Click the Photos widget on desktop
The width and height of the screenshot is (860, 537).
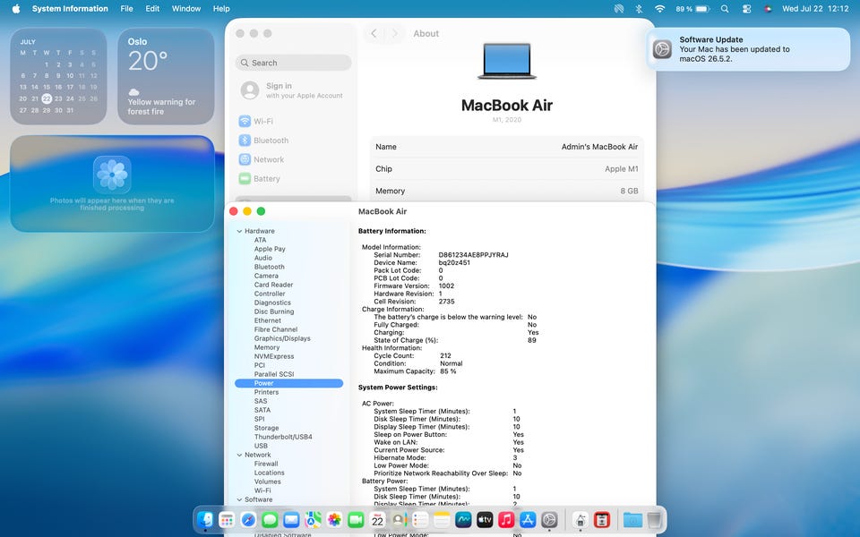click(112, 183)
